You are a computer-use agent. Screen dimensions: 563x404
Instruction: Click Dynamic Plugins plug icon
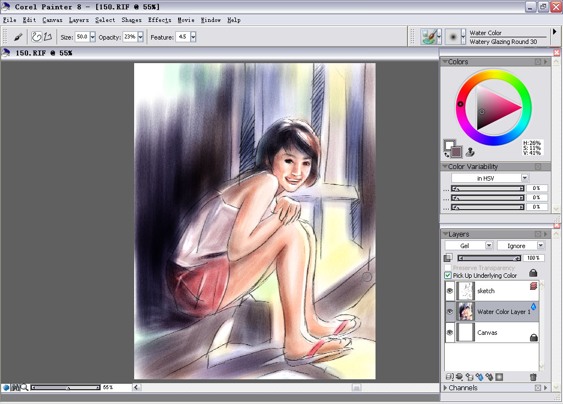tap(459, 377)
